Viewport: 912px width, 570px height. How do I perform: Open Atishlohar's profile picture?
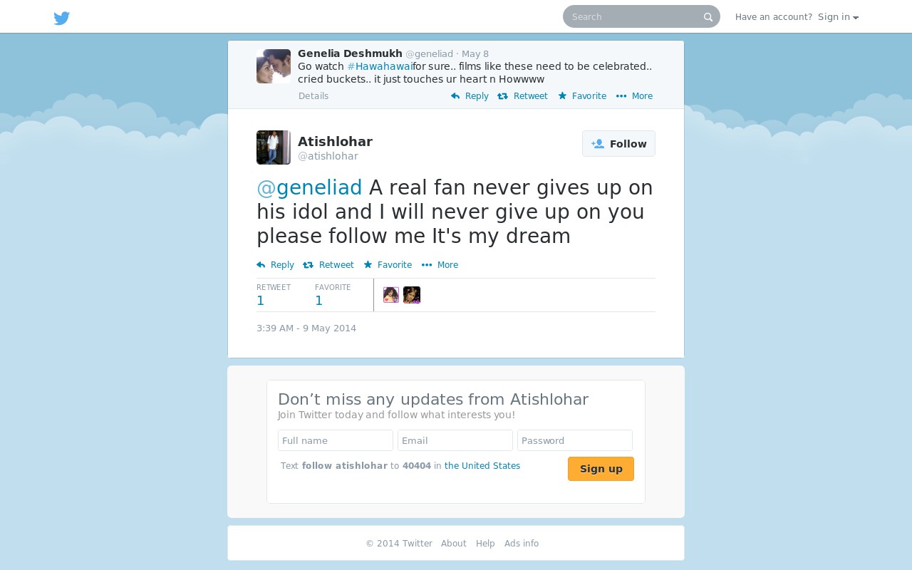pos(274,147)
